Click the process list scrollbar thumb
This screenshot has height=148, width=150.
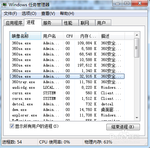click(137, 48)
